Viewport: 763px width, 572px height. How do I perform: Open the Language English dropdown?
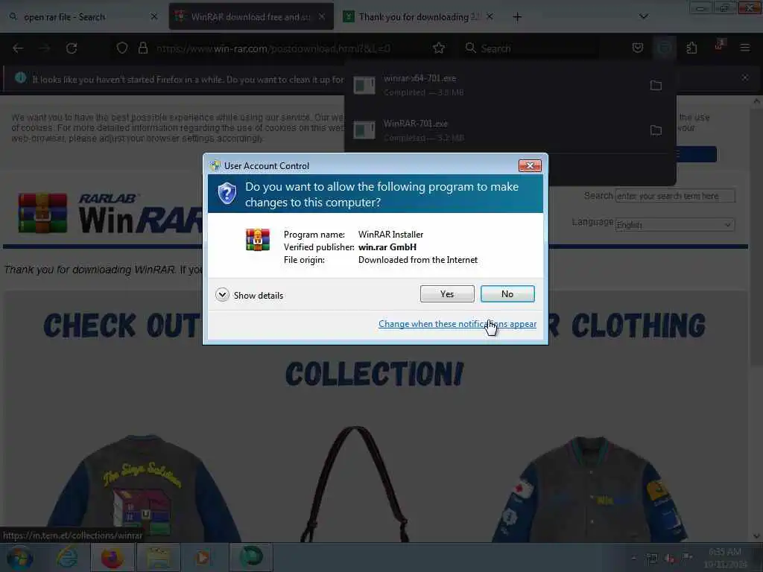pyautogui.click(x=675, y=225)
